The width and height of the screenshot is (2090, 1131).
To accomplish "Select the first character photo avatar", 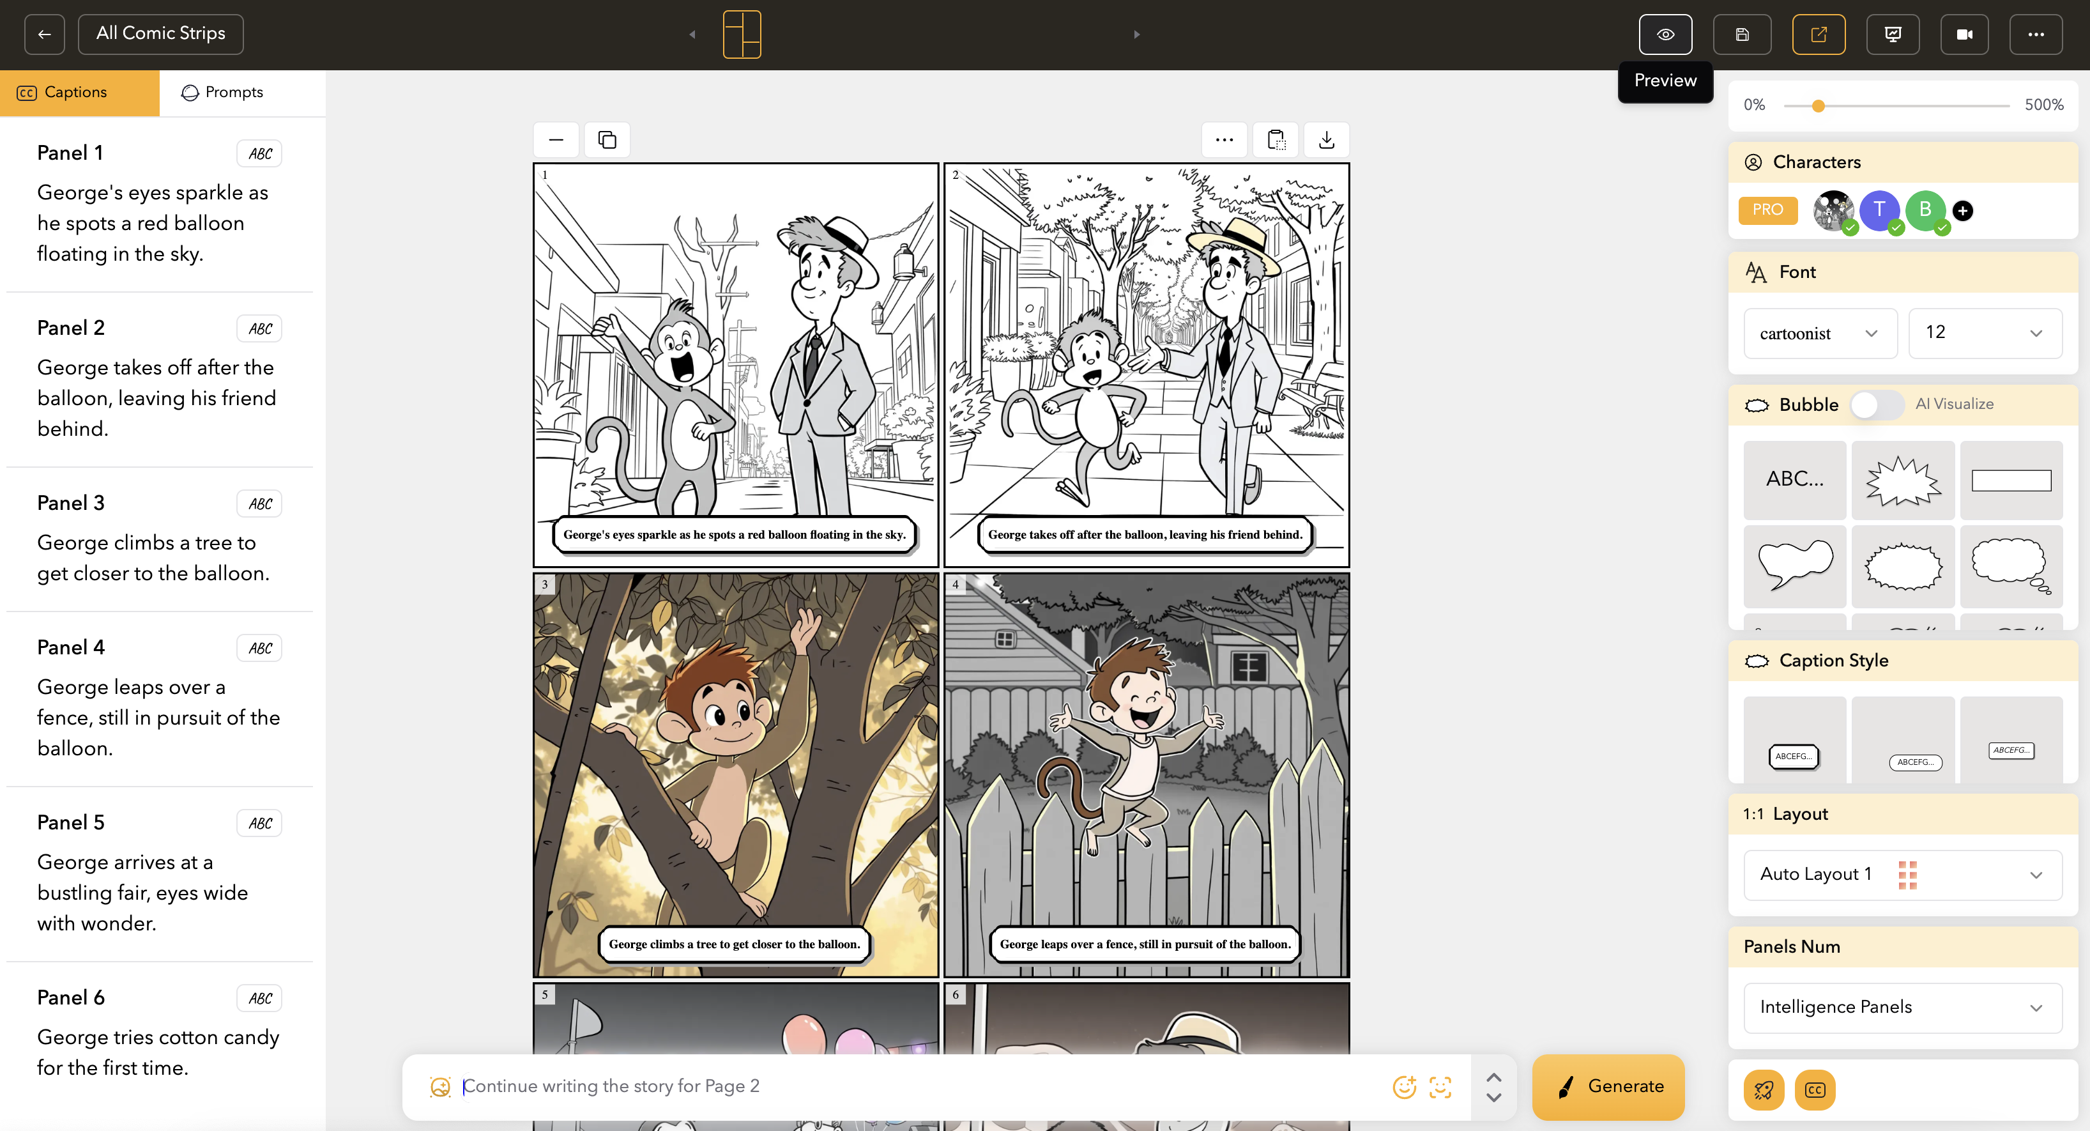I will point(1833,210).
